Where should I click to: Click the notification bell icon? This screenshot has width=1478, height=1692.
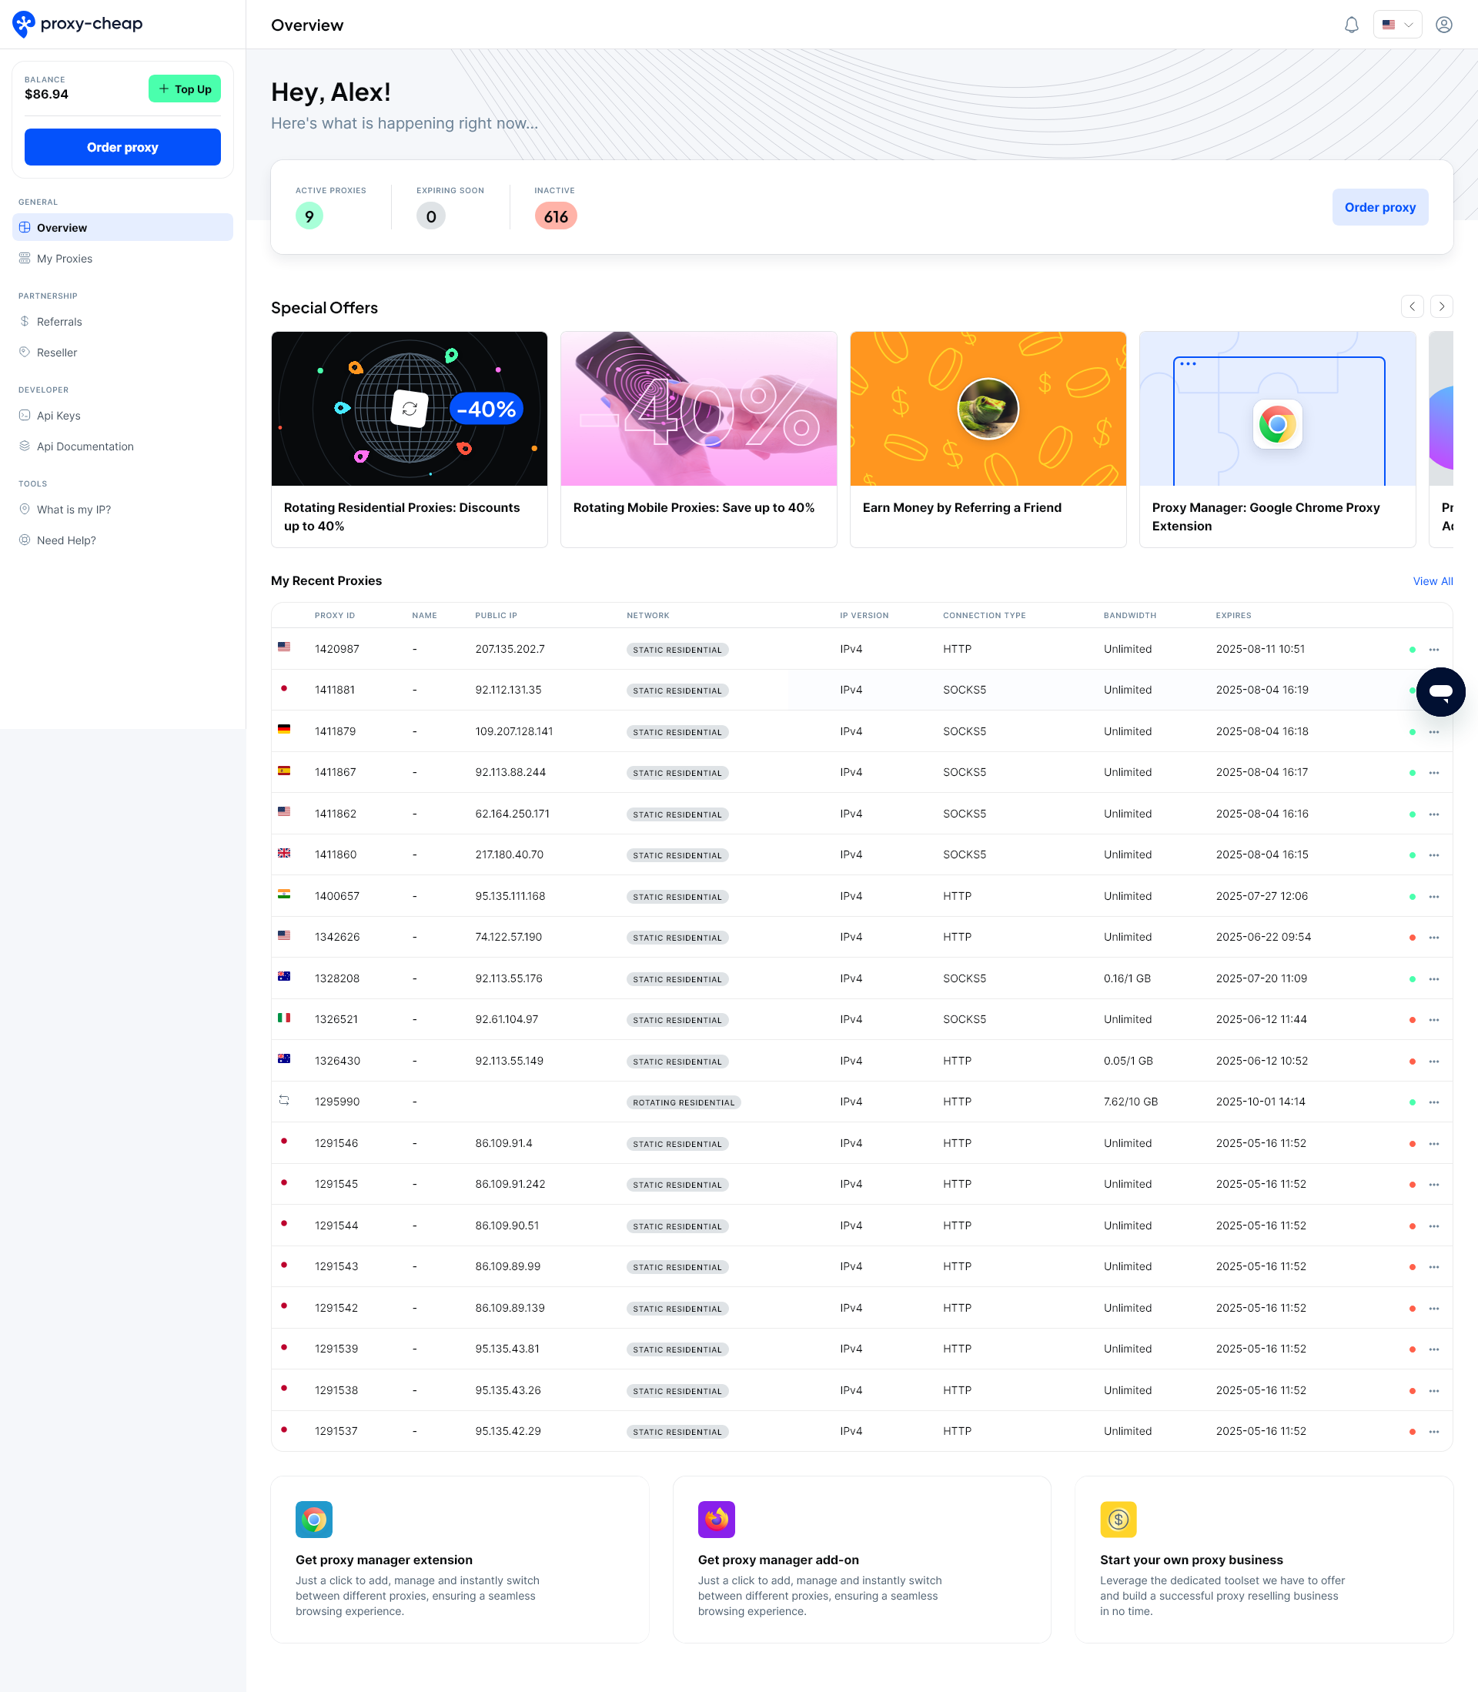(1351, 25)
